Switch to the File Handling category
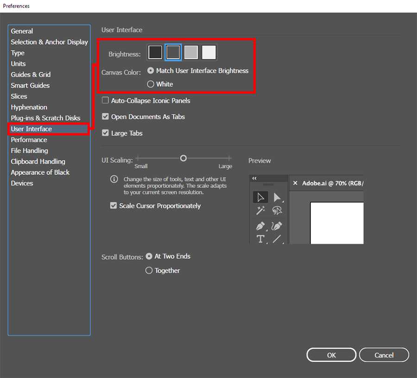This screenshot has height=378, width=417. pos(29,151)
